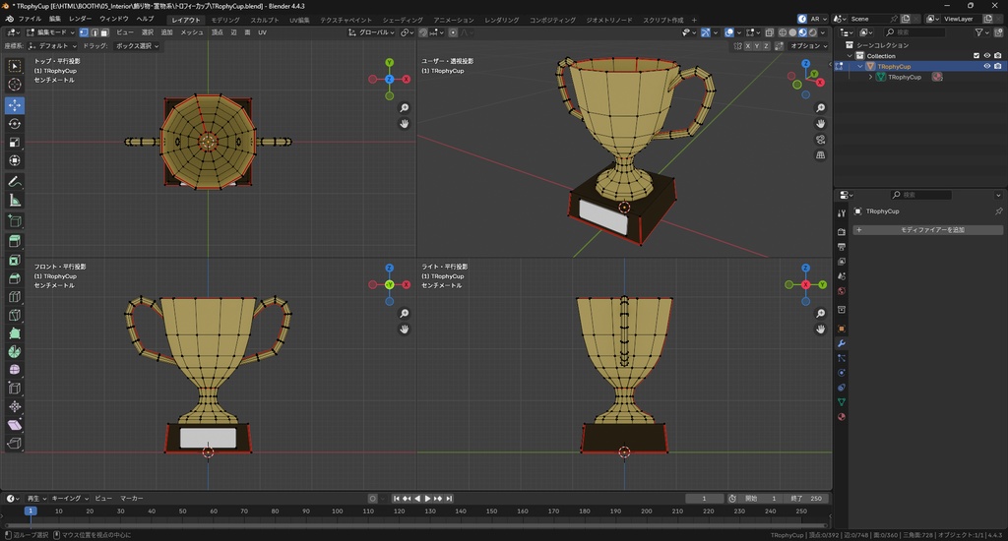Select the Annotate pencil tool

click(x=15, y=182)
